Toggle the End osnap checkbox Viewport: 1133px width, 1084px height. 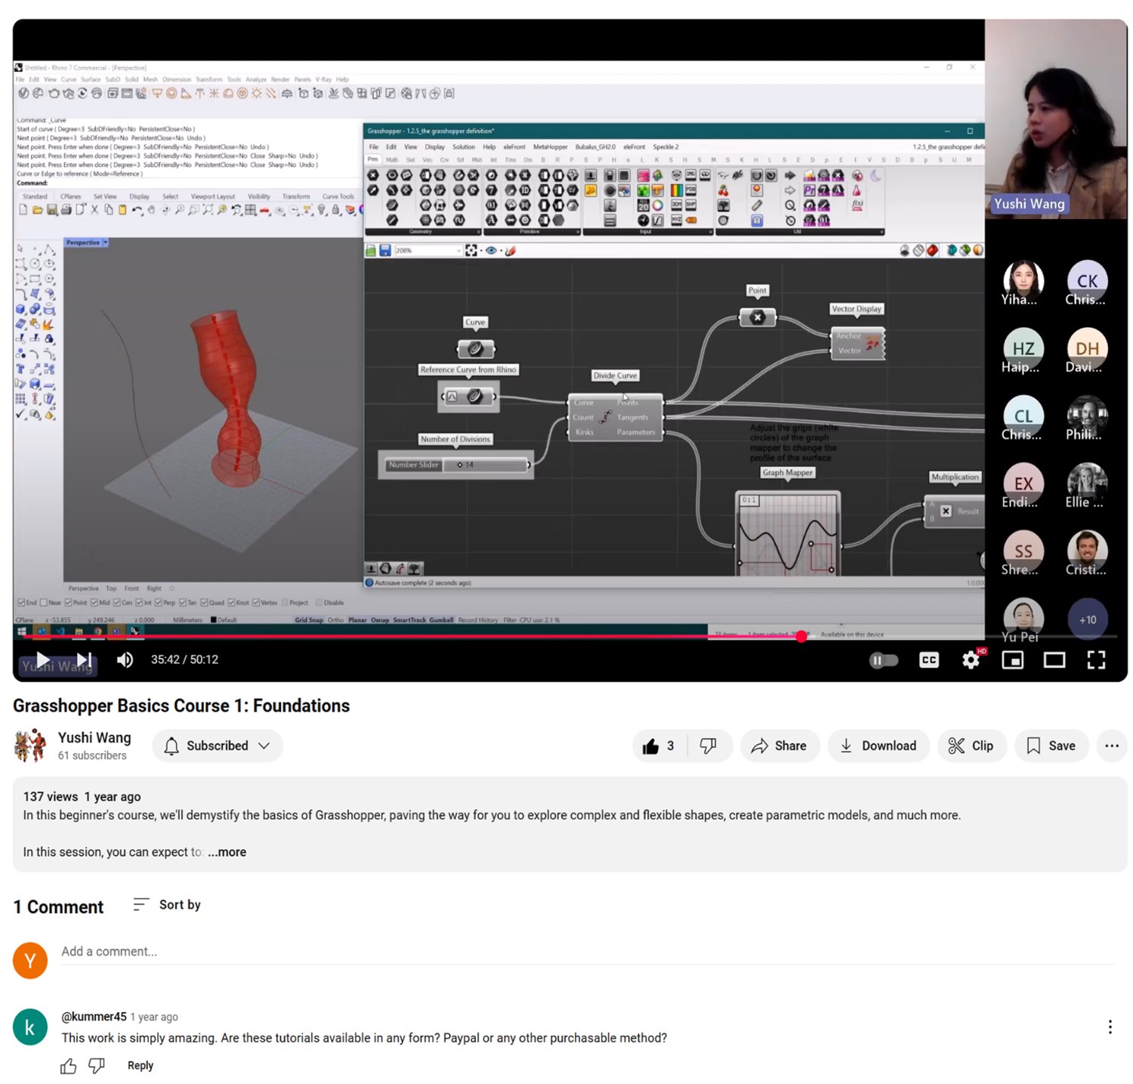[x=21, y=602]
